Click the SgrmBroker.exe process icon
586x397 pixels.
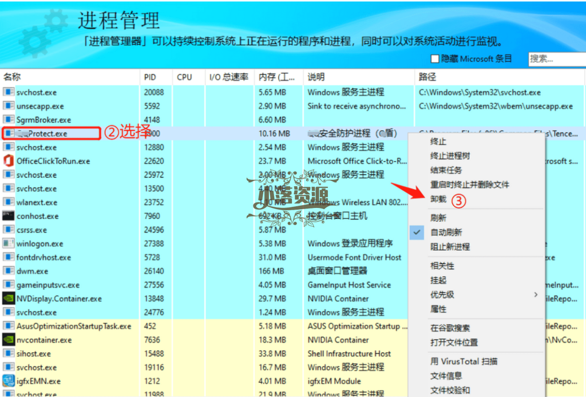coord(8,120)
